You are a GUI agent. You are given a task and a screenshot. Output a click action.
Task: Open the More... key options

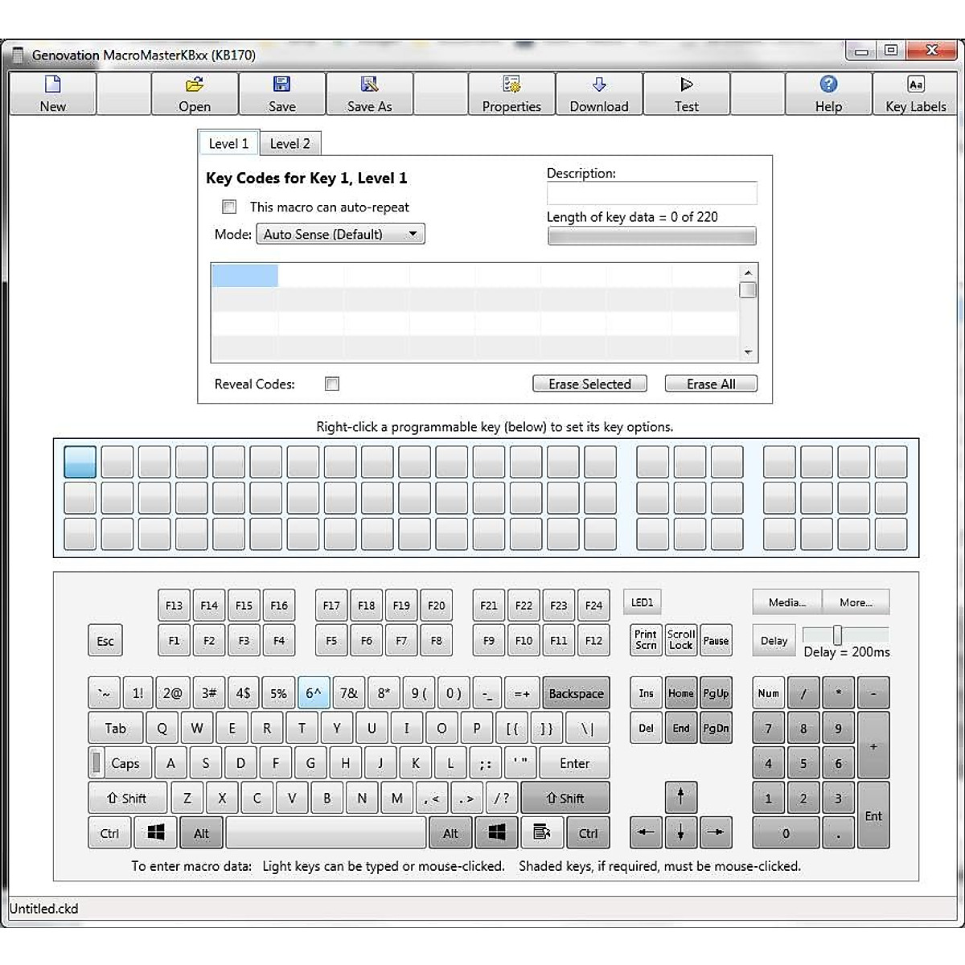[x=856, y=602]
